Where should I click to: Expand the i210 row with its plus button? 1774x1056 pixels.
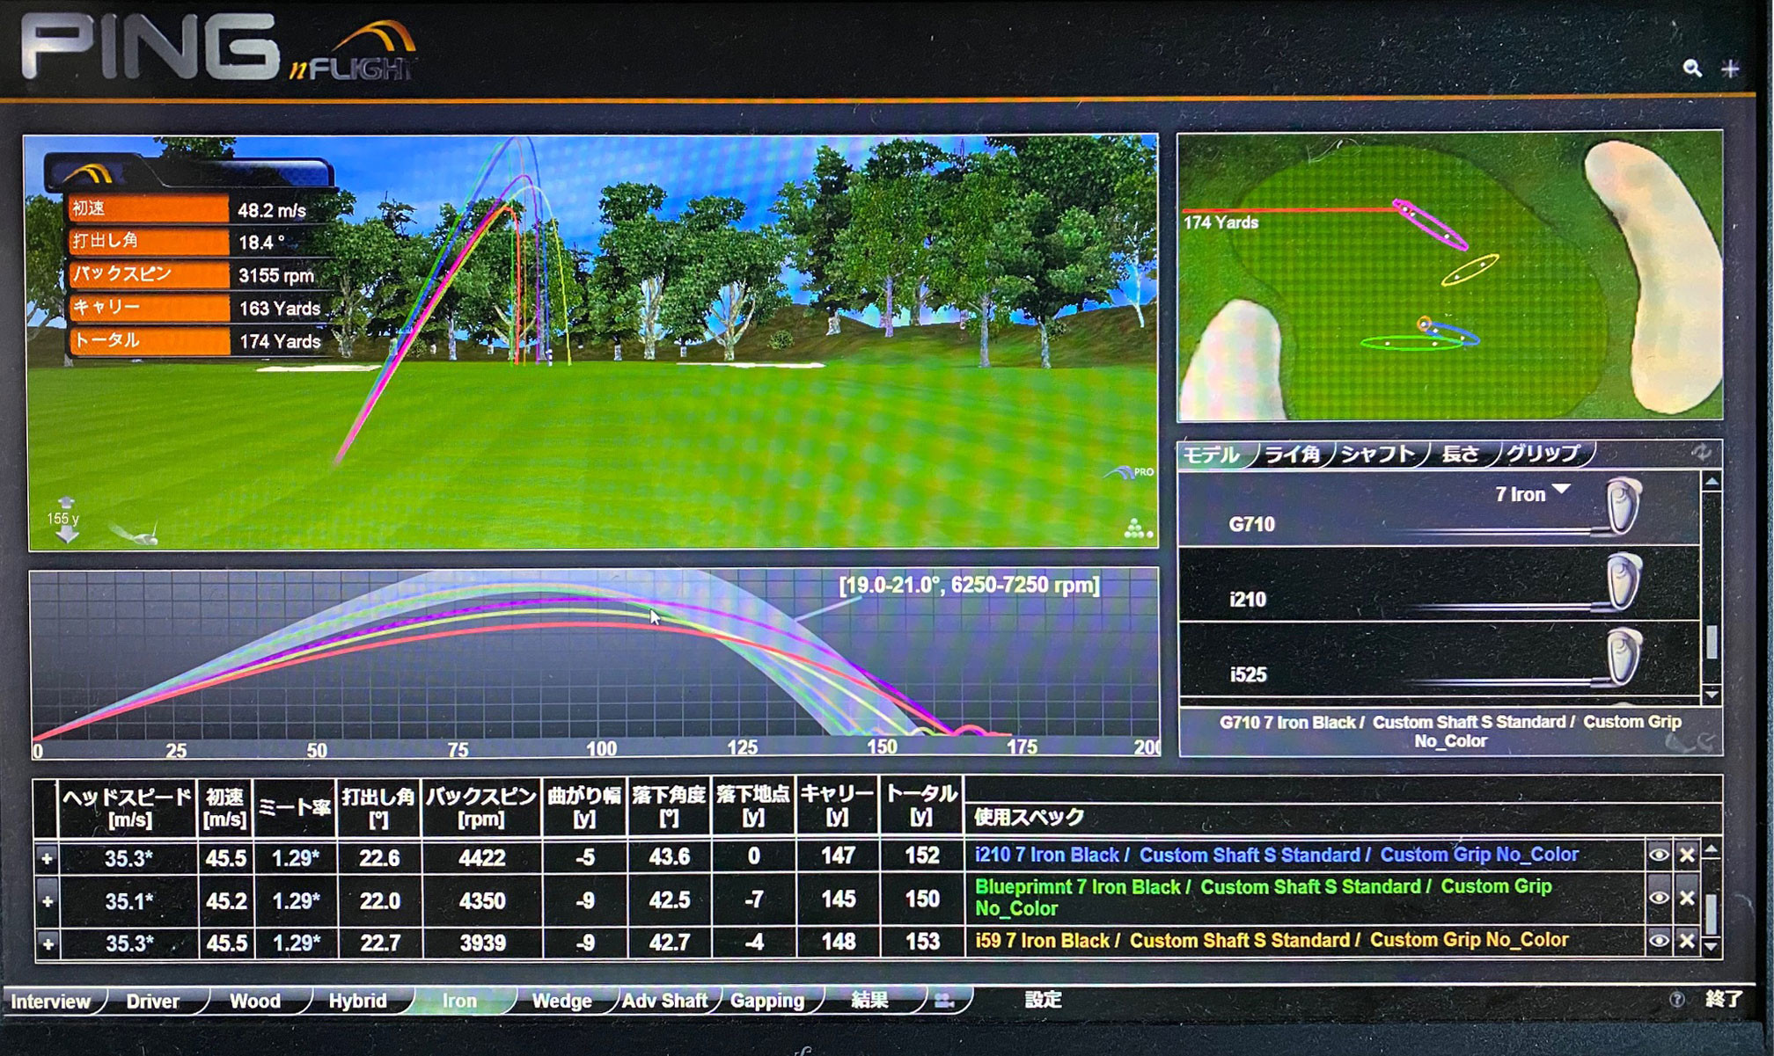point(47,857)
